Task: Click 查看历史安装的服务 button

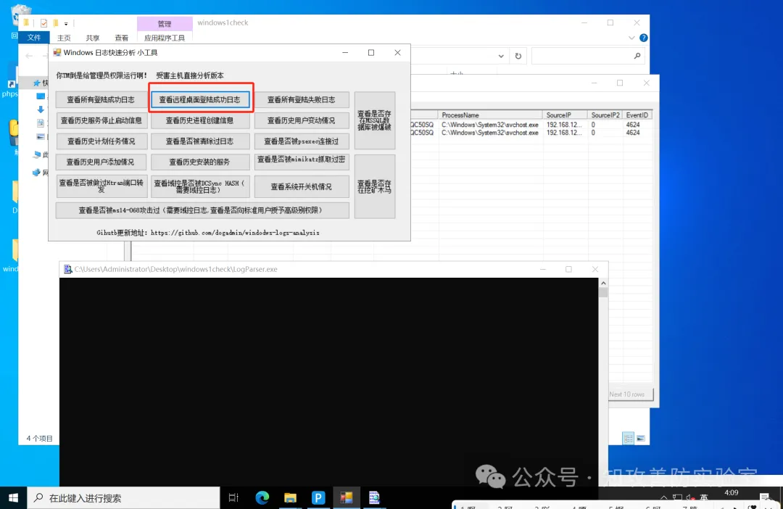Action: 200,162
